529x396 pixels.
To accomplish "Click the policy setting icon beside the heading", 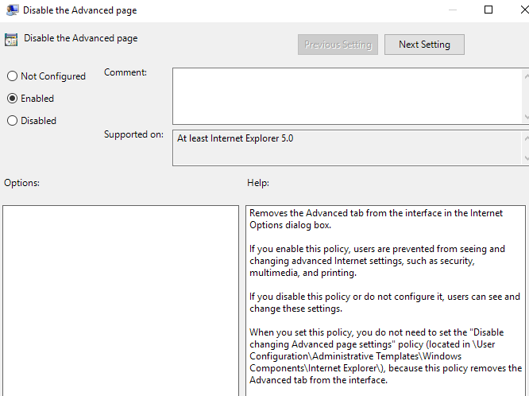I will [11, 39].
